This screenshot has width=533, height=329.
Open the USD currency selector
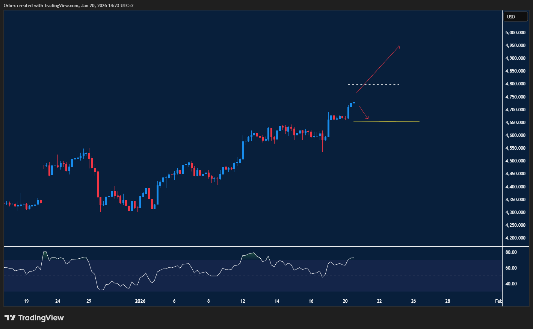[515, 17]
